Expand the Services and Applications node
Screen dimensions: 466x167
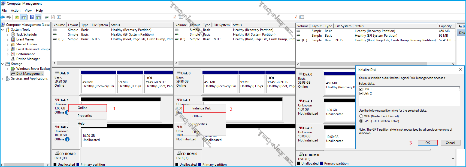(x=2, y=78)
